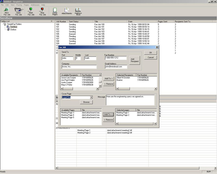Click the New Fax Job toolbar icon
217x174 pixels.
tap(7, 11)
